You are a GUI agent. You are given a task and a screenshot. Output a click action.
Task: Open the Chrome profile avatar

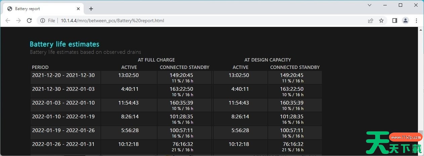tap(406, 21)
